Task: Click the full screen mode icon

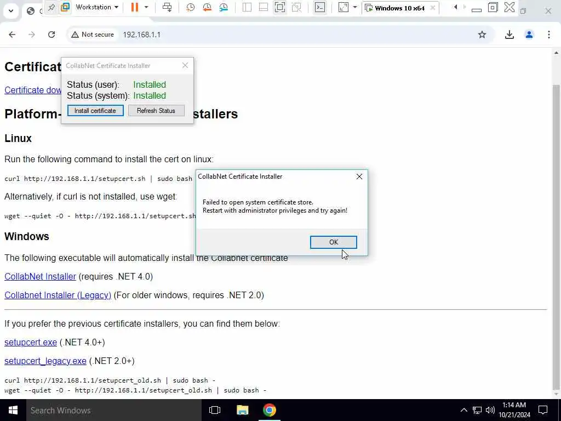Action: (x=280, y=7)
